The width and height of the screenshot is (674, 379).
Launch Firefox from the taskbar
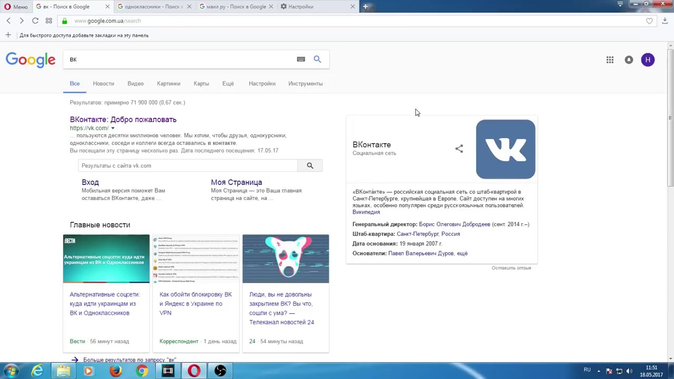[116, 371]
